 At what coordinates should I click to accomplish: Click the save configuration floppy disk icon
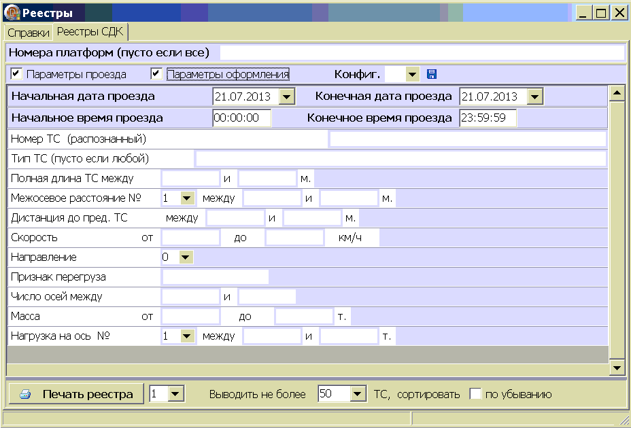[431, 74]
